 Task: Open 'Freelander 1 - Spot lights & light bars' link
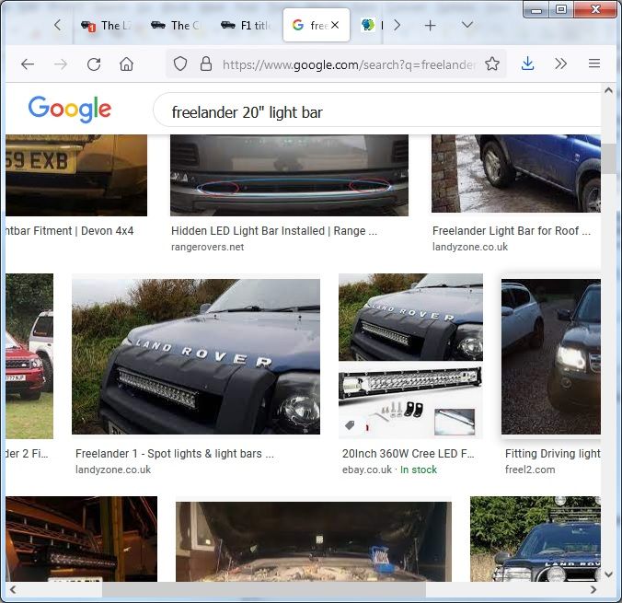175,453
